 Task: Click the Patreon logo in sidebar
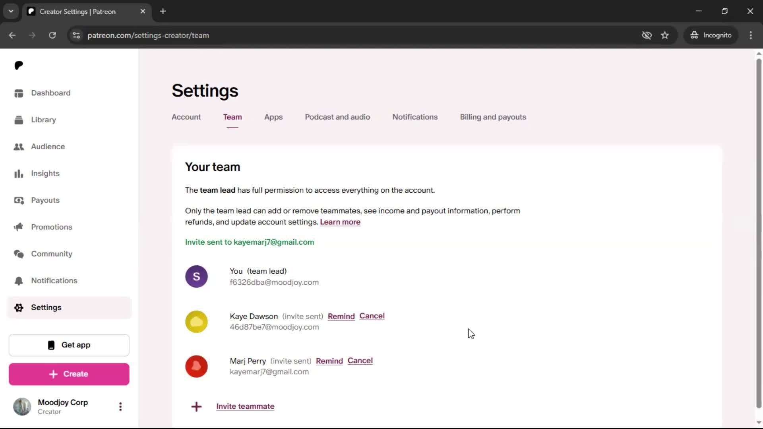(x=19, y=65)
